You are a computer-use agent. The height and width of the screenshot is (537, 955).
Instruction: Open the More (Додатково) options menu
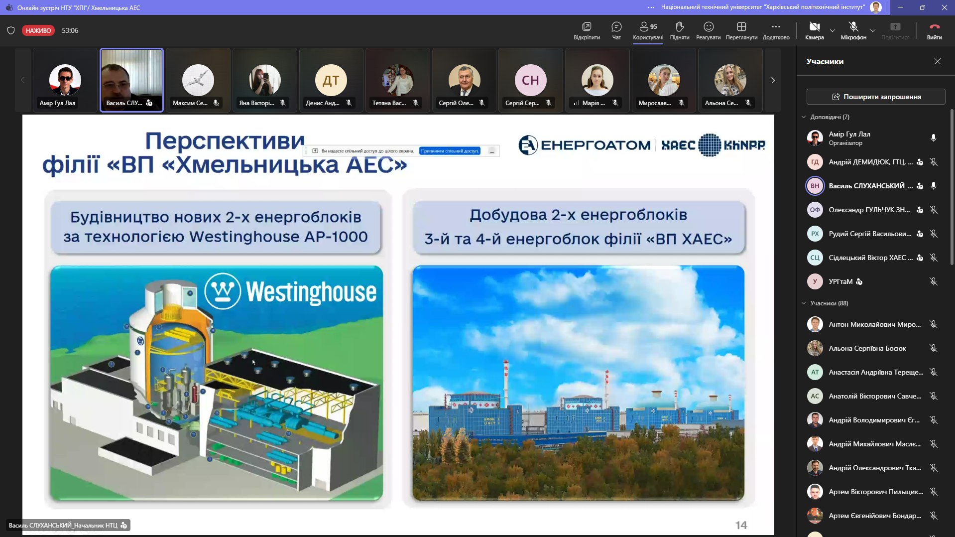776,30
